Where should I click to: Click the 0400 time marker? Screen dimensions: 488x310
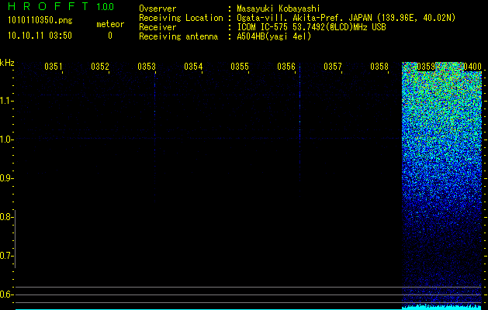[472, 67]
